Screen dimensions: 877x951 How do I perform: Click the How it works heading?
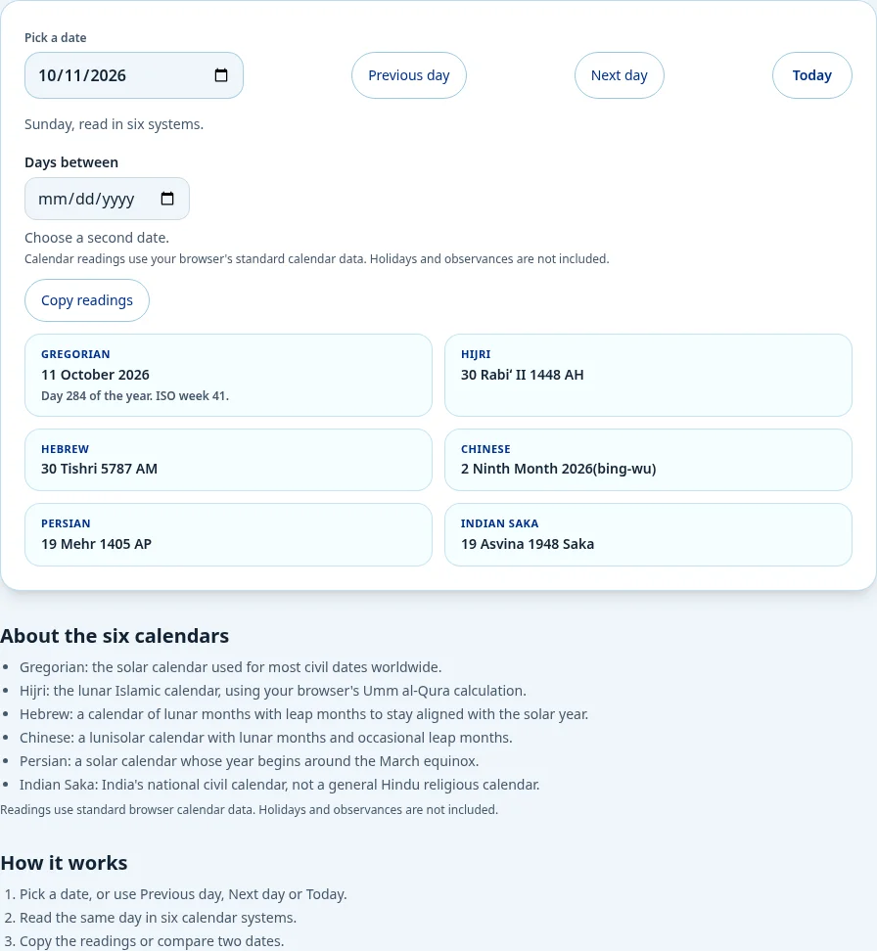tap(64, 862)
